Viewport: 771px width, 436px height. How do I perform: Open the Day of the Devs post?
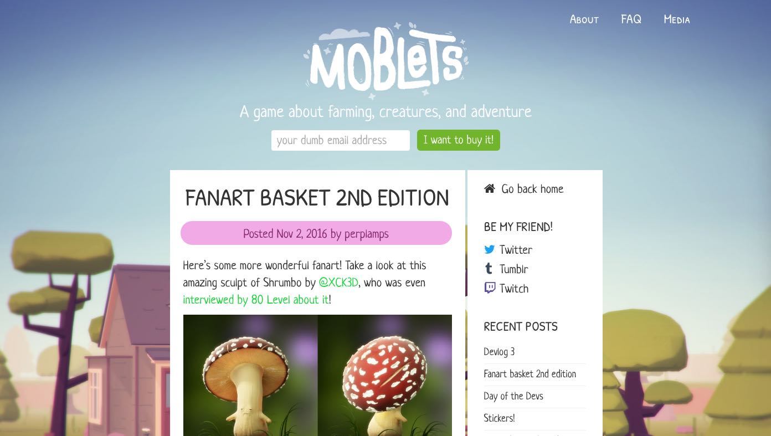click(513, 397)
